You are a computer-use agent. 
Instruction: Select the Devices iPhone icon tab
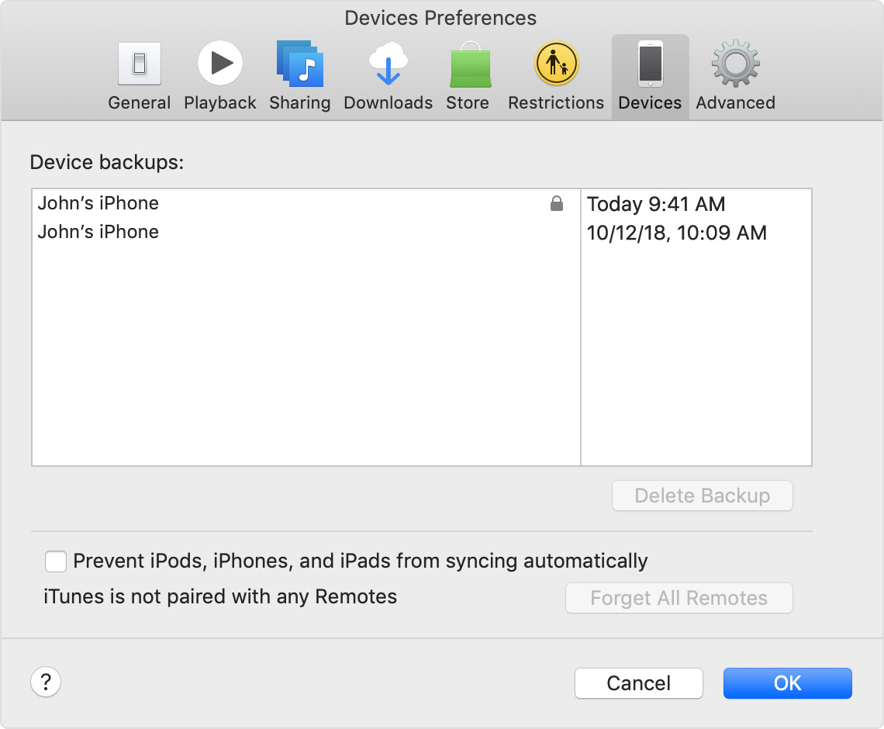(650, 76)
